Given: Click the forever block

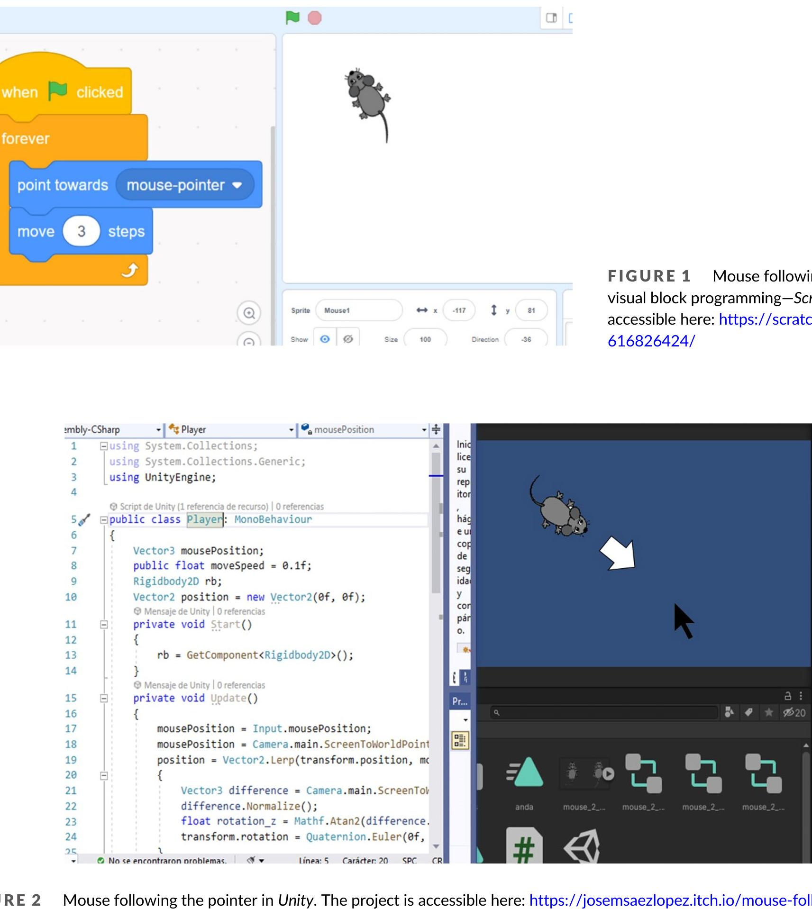Looking at the screenshot, I should click(73, 138).
